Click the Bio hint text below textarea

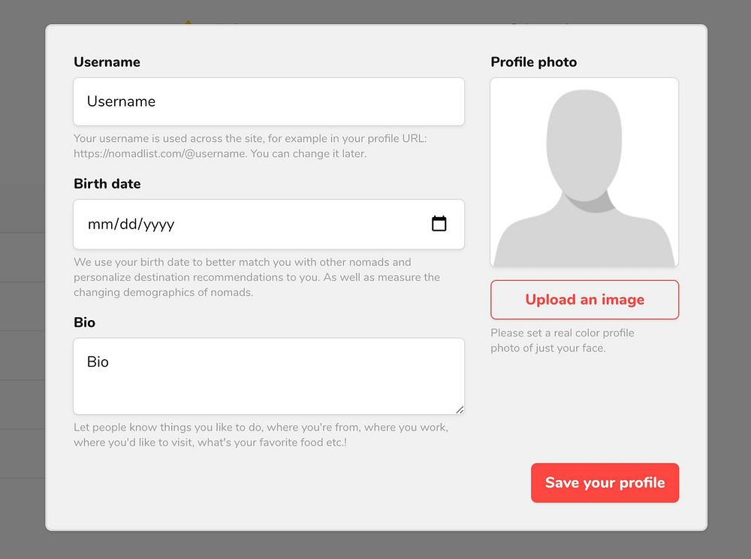(260, 435)
